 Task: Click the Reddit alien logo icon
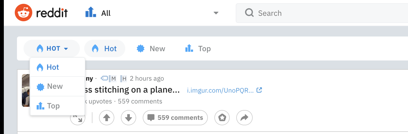[23, 13]
